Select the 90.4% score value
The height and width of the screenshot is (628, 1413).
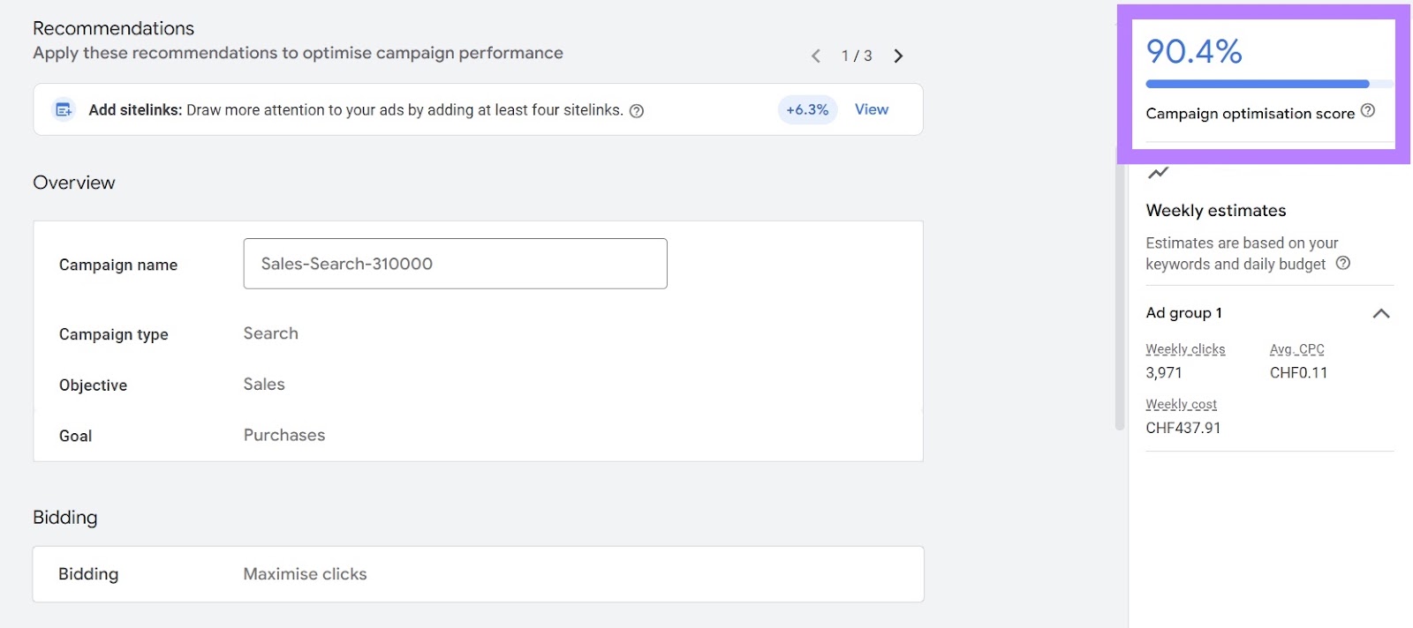[x=1192, y=51]
